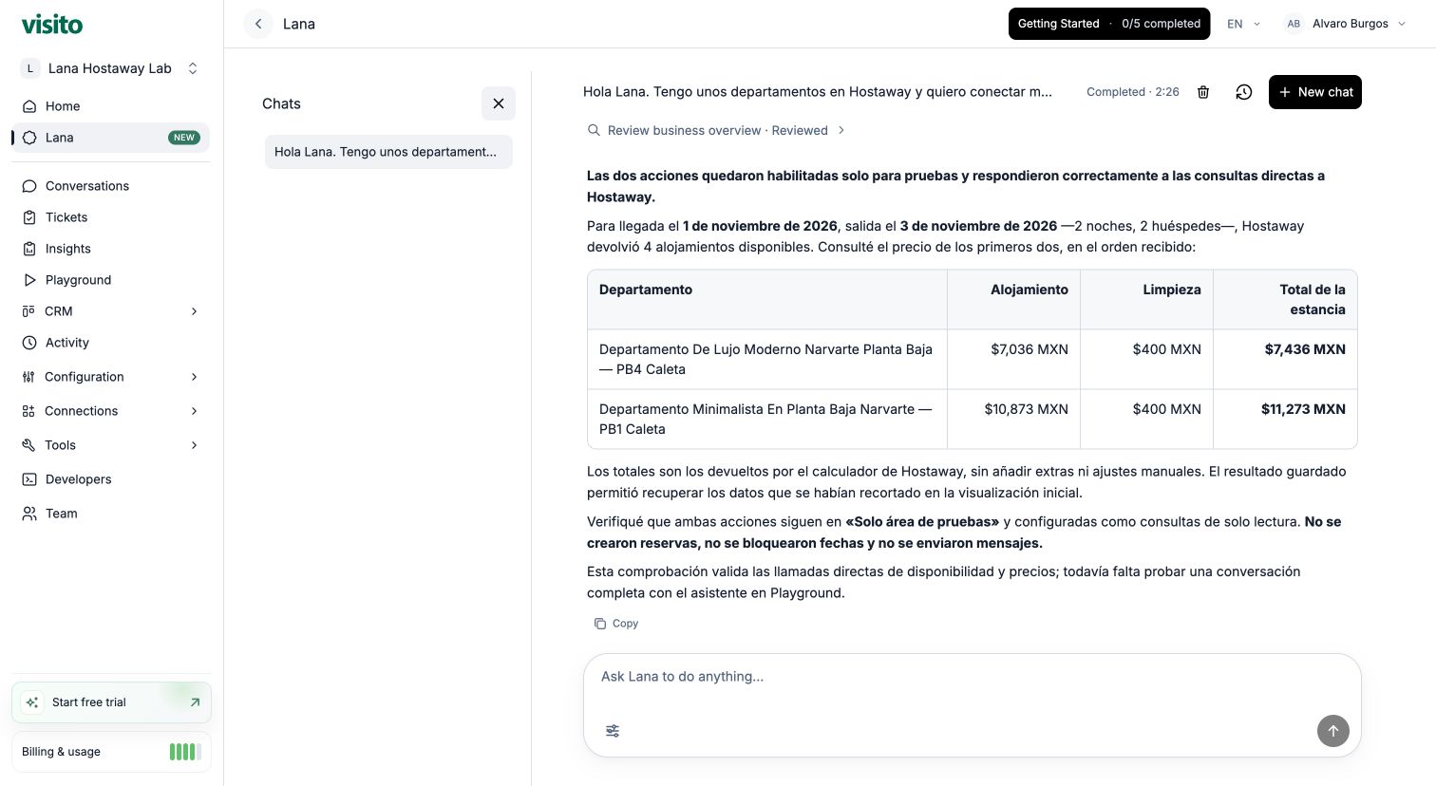Go back using the left arrow button

[x=258, y=24]
